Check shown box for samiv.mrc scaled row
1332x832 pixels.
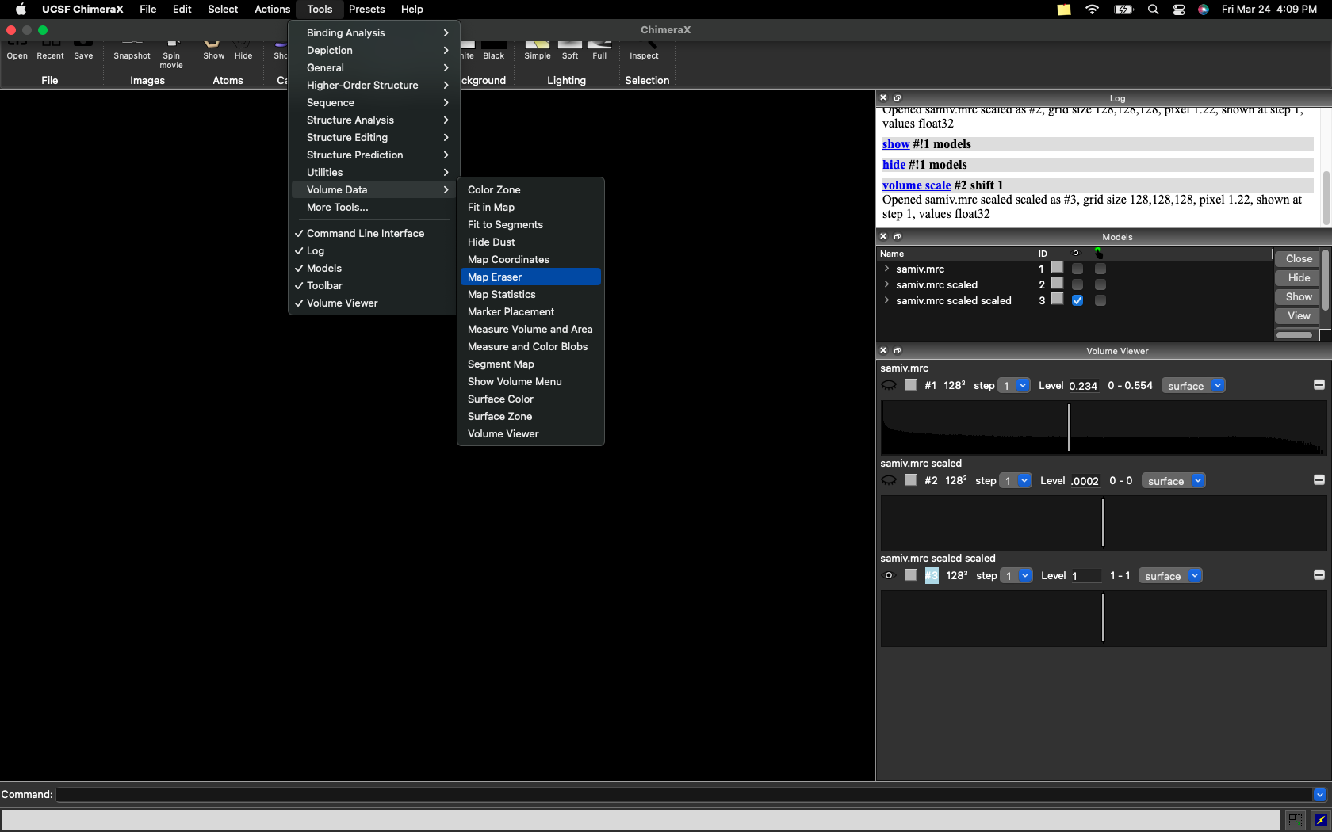pos(1077,284)
